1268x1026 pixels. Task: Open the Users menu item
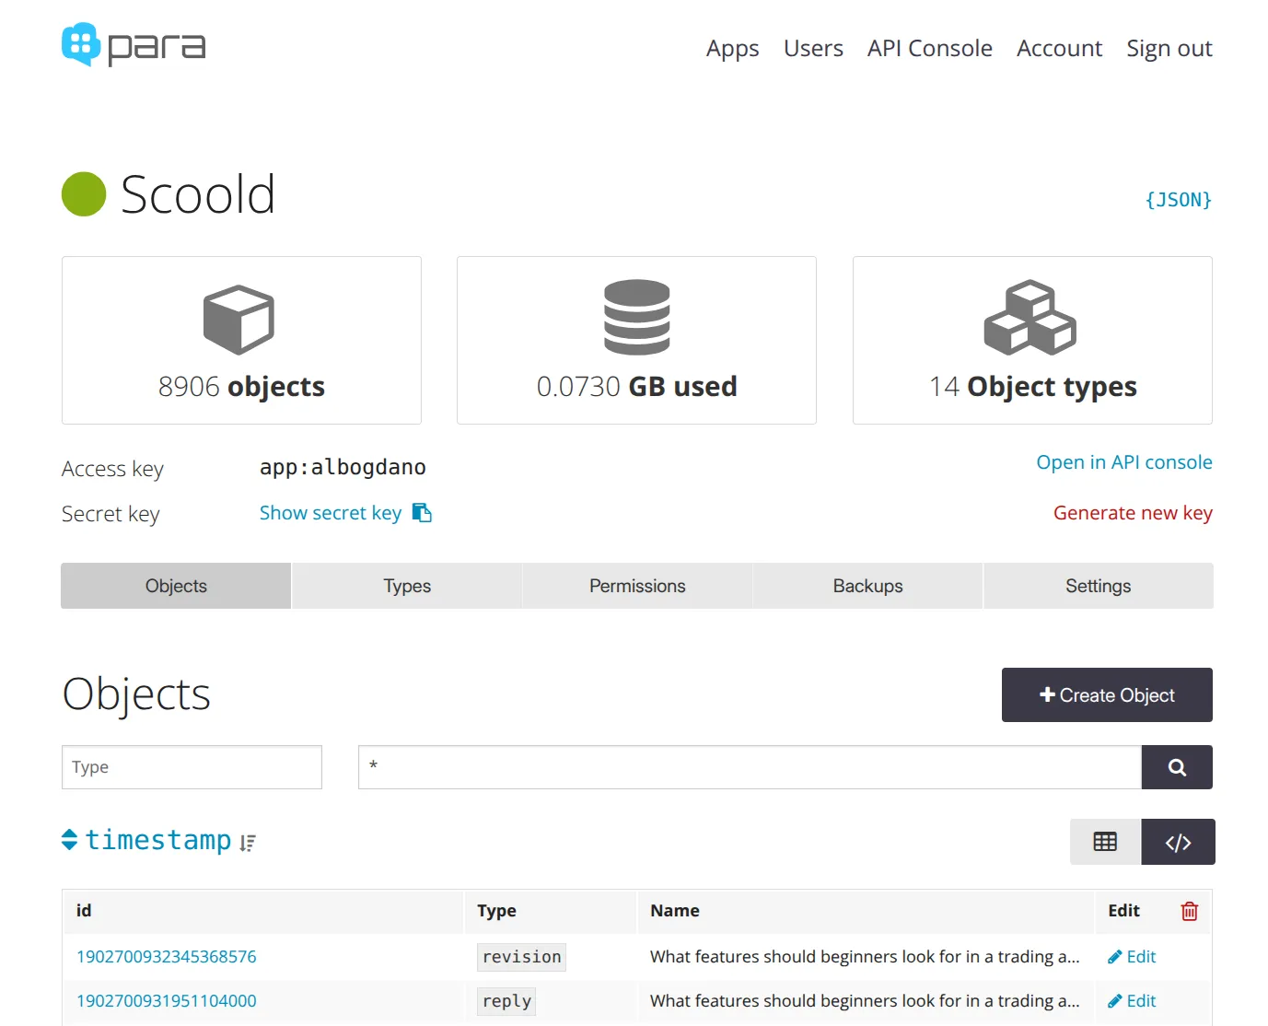[813, 48]
